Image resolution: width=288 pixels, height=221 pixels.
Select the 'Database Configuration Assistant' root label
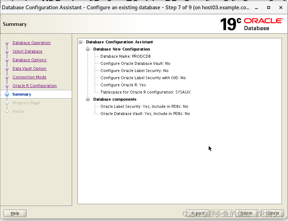point(119,42)
